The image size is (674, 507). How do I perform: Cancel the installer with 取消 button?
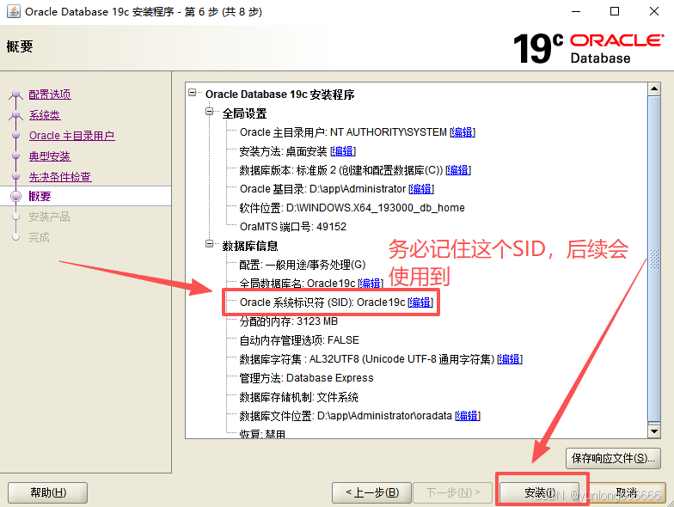[x=626, y=492]
